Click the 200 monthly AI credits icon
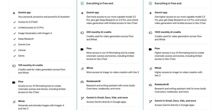The width and height of the screenshot is (220, 110). [x=82, y=32]
